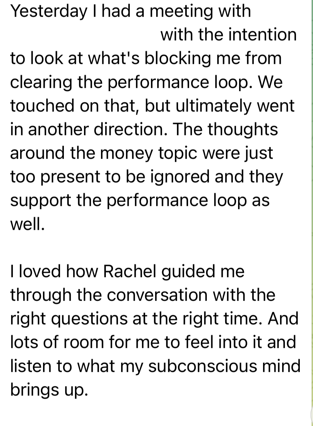Click the word "Yesterday" in the message

coord(49,11)
